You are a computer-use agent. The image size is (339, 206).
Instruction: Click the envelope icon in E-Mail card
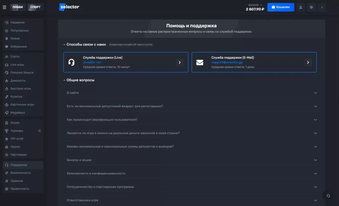click(x=200, y=62)
